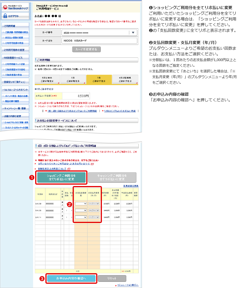Click the external-window icon beside よくあるお問い合わせ

click(93, 164)
